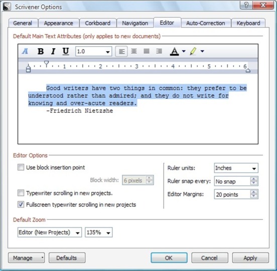Screen dimensions: 277x271
Task: Open the highlight color dropdown arrow
Action: tap(202, 51)
